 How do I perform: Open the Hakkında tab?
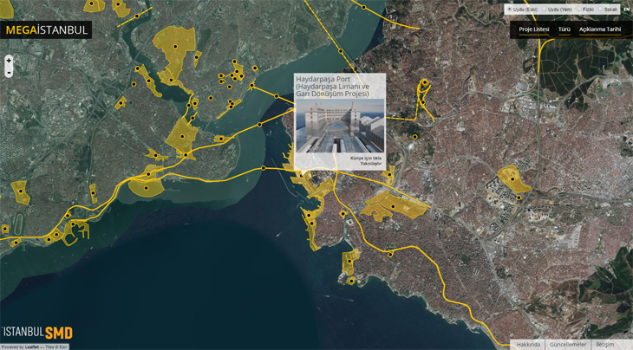pyautogui.click(x=528, y=345)
